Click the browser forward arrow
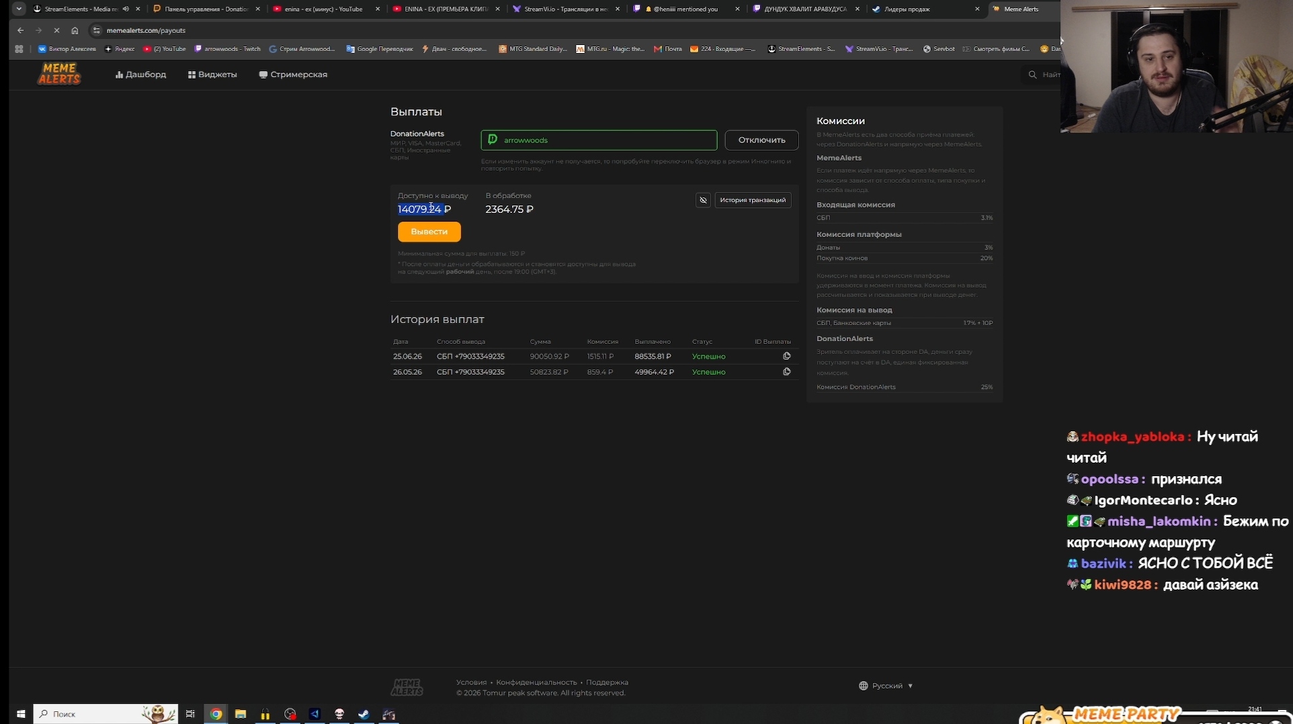Screen dimensions: 1293x724 click(38, 30)
